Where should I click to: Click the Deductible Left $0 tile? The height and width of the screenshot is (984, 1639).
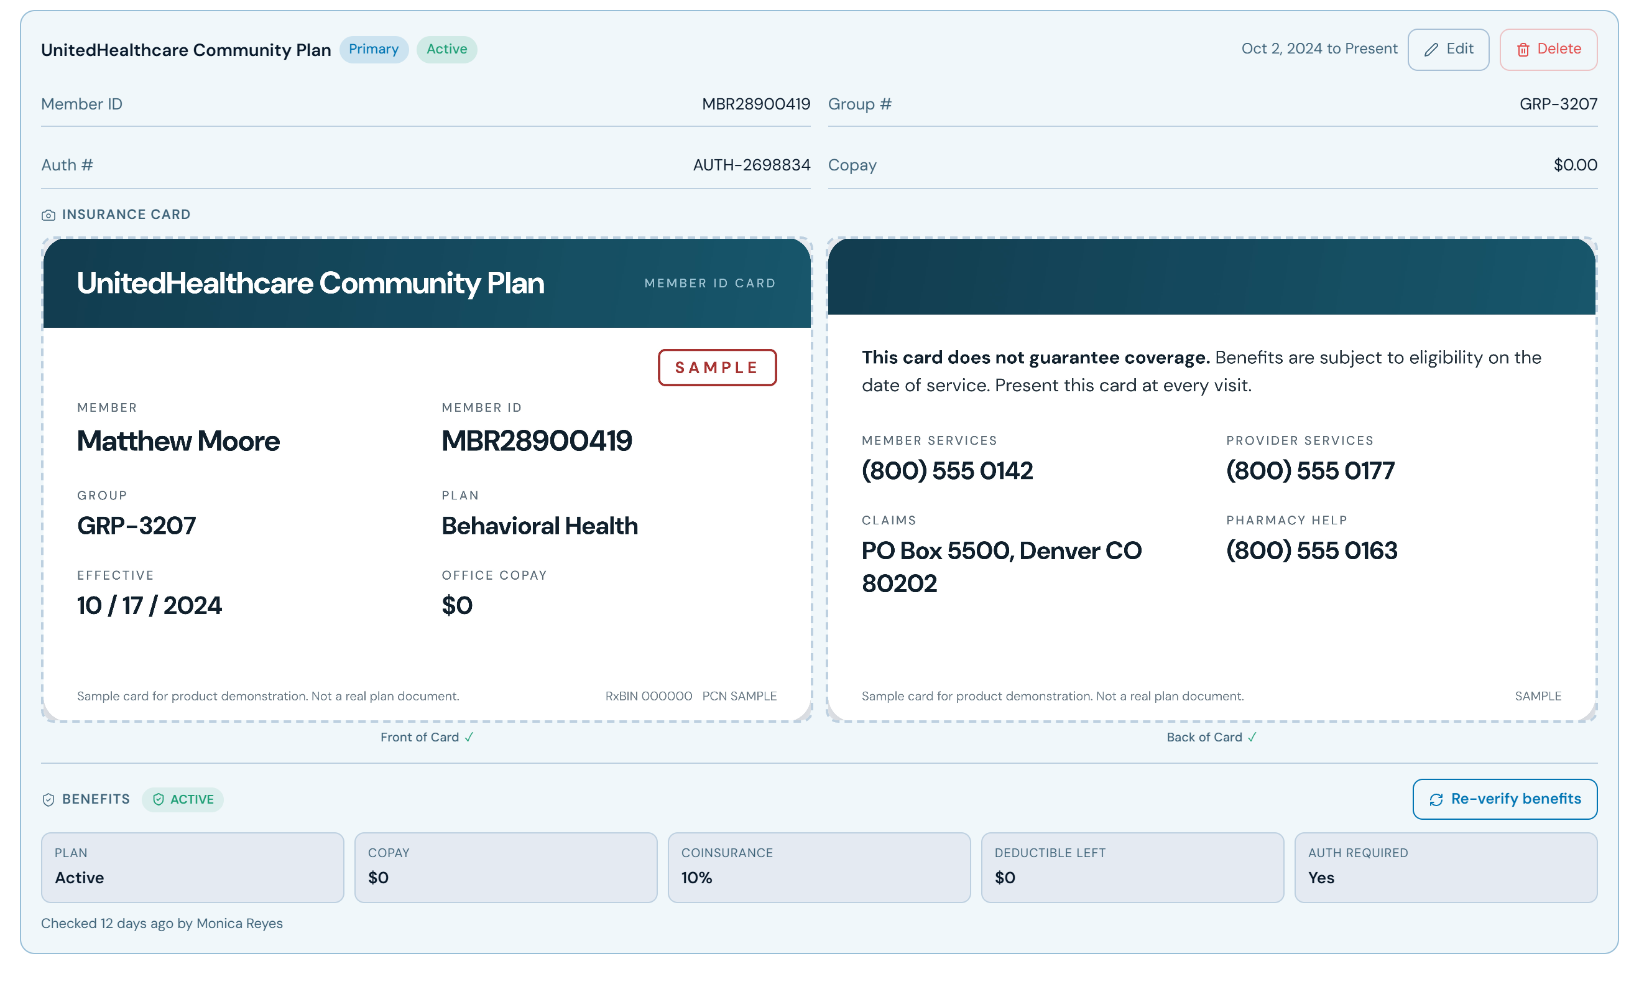(1132, 867)
